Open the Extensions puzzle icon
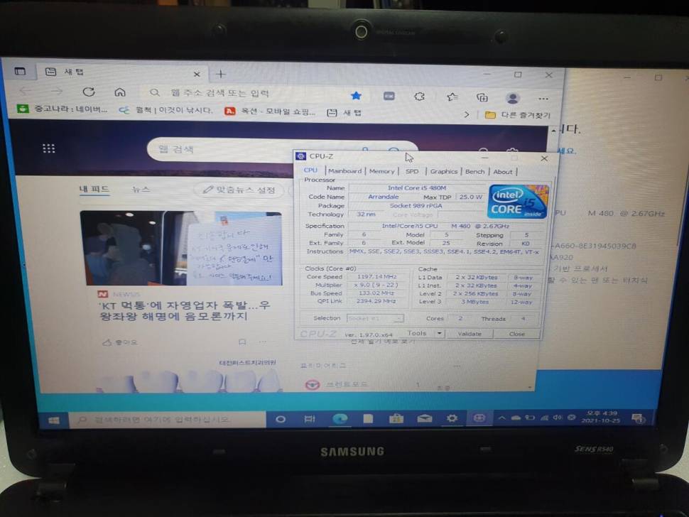The height and width of the screenshot is (517, 689). (419, 96)
